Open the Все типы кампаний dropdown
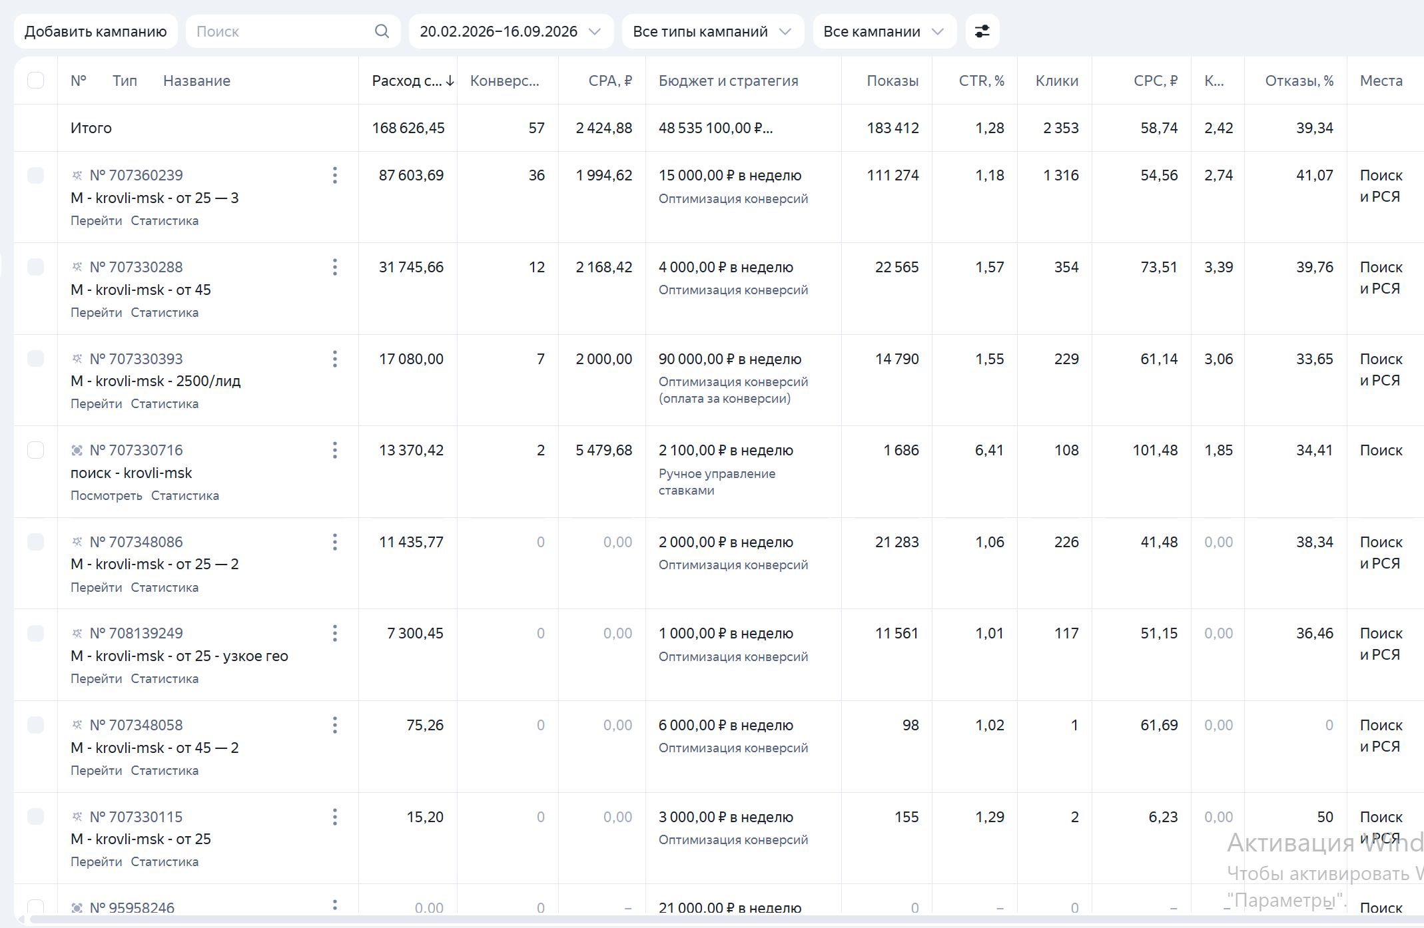Viewport: 1424px width, 928px height. click(x=713, y=31)
